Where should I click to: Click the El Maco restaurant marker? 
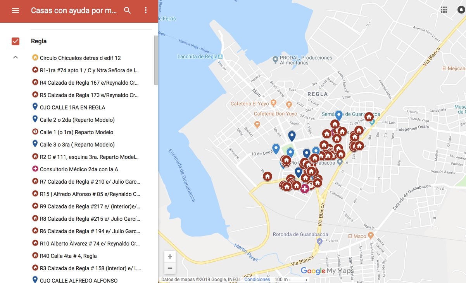(371, 235)
